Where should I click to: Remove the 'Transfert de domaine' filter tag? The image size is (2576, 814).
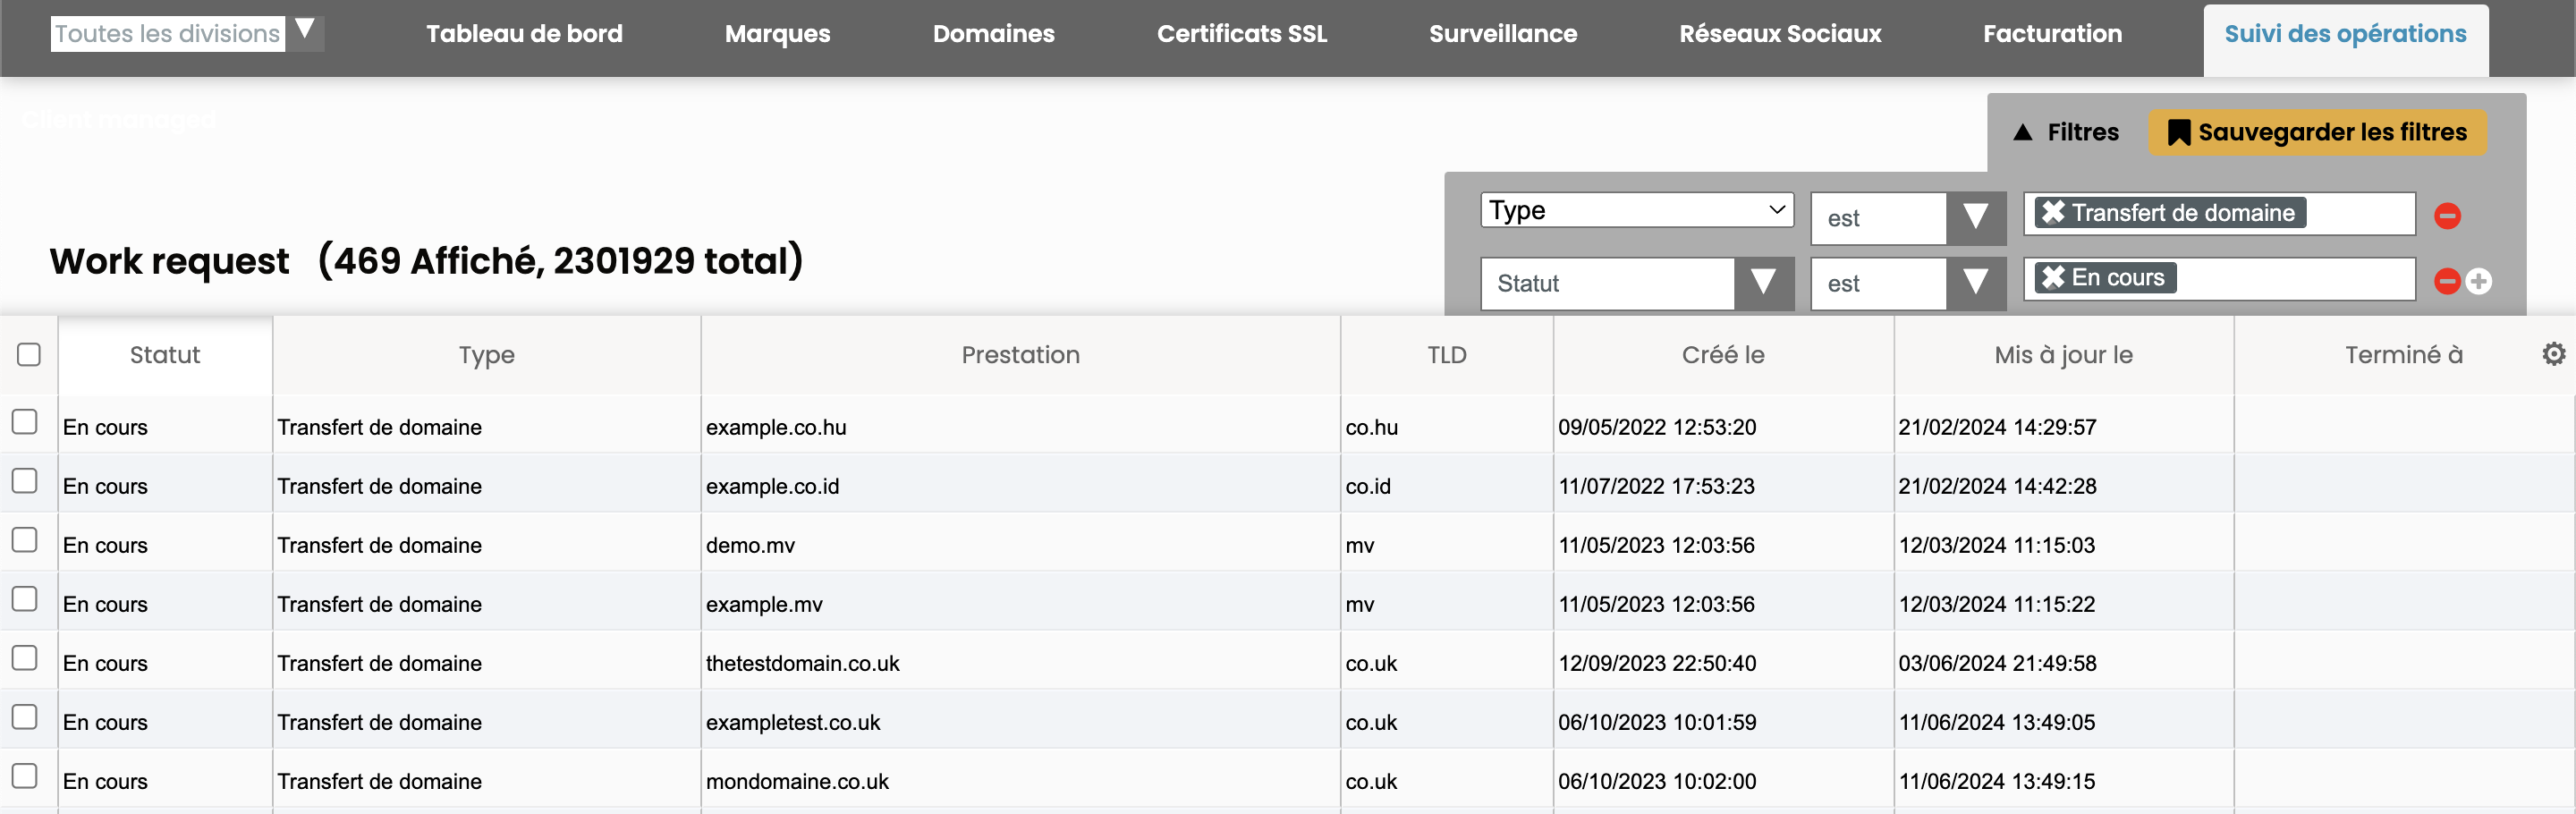tap(2052, 212)
